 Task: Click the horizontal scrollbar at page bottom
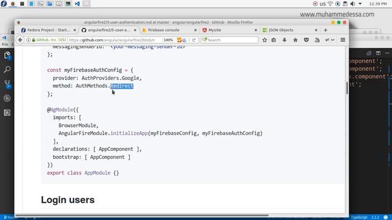(142, 215)
